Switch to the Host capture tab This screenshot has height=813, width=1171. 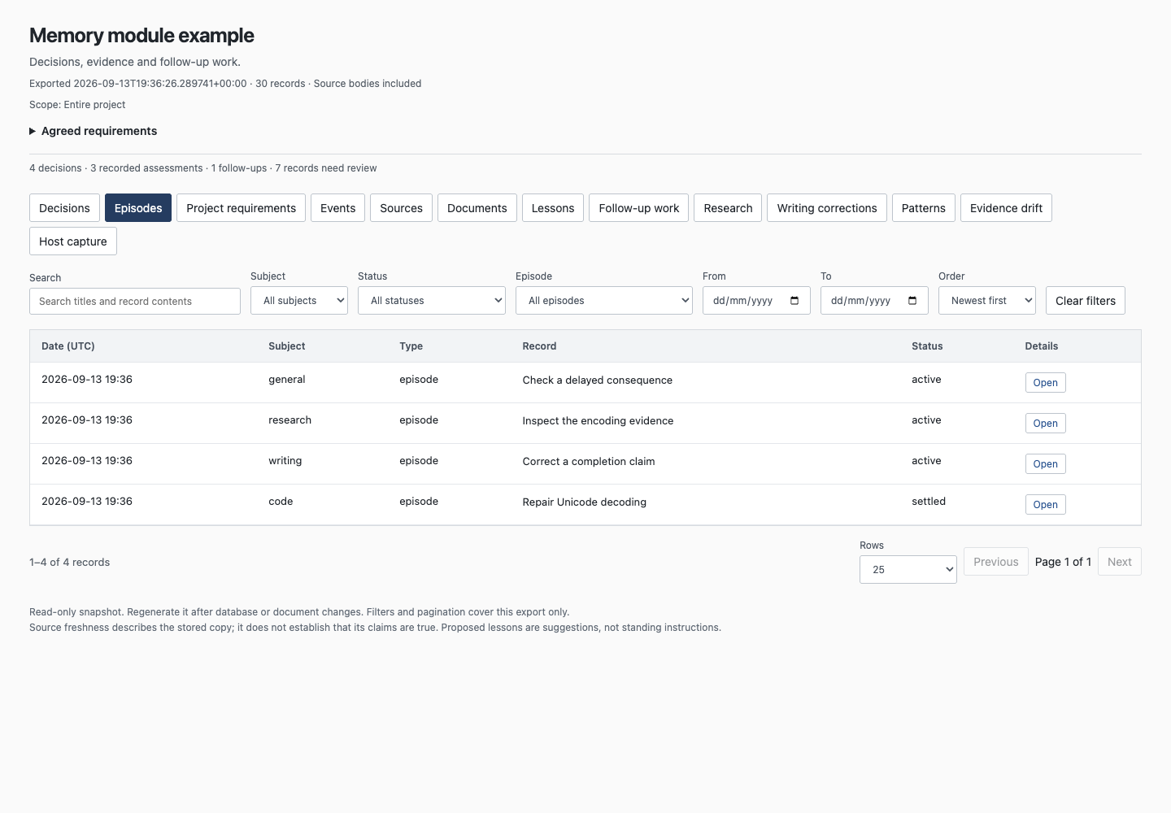[73, 241]
